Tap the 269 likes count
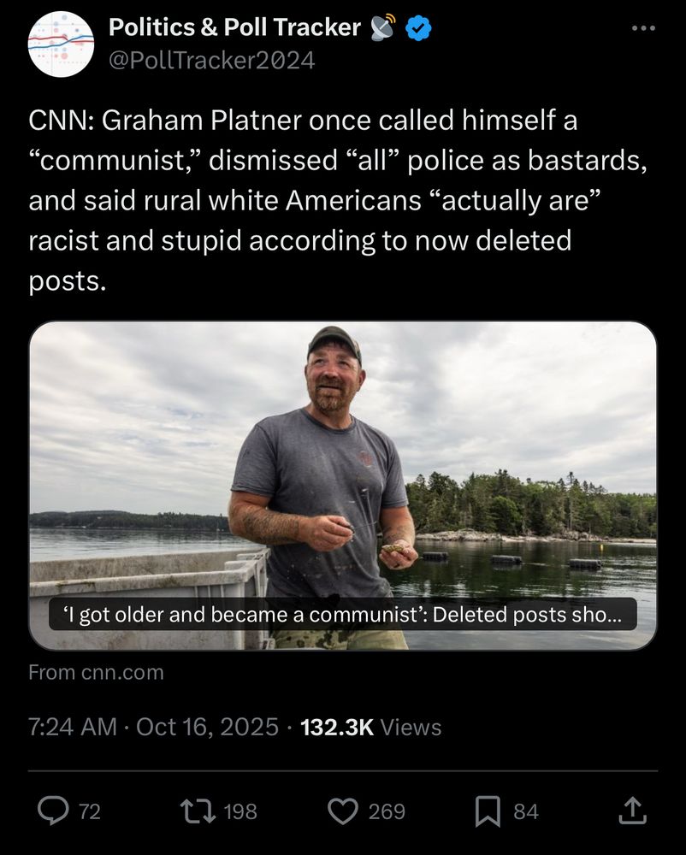The width and height of the screenshot is (686, 855). 387,811
